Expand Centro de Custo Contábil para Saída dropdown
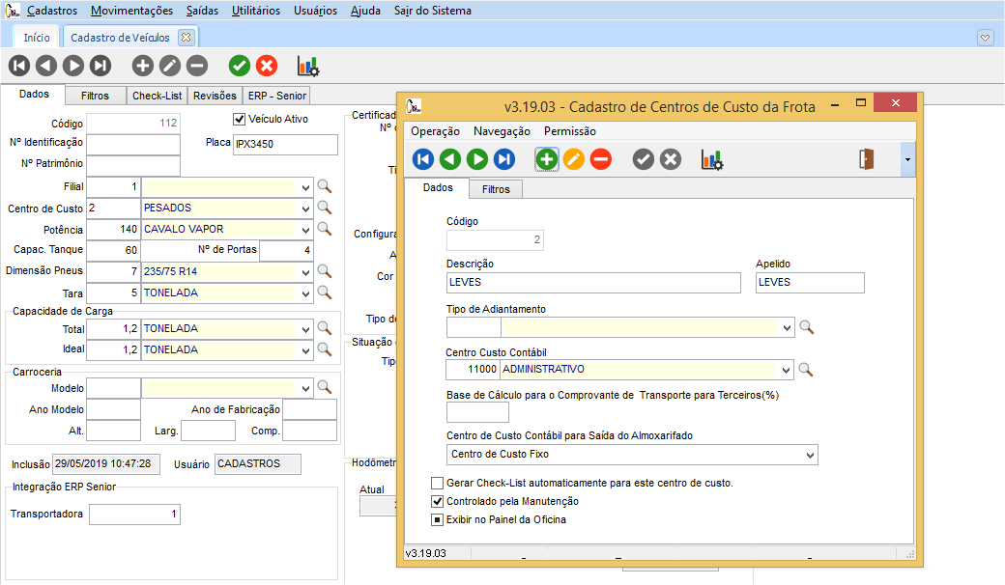 pos(809,455)
